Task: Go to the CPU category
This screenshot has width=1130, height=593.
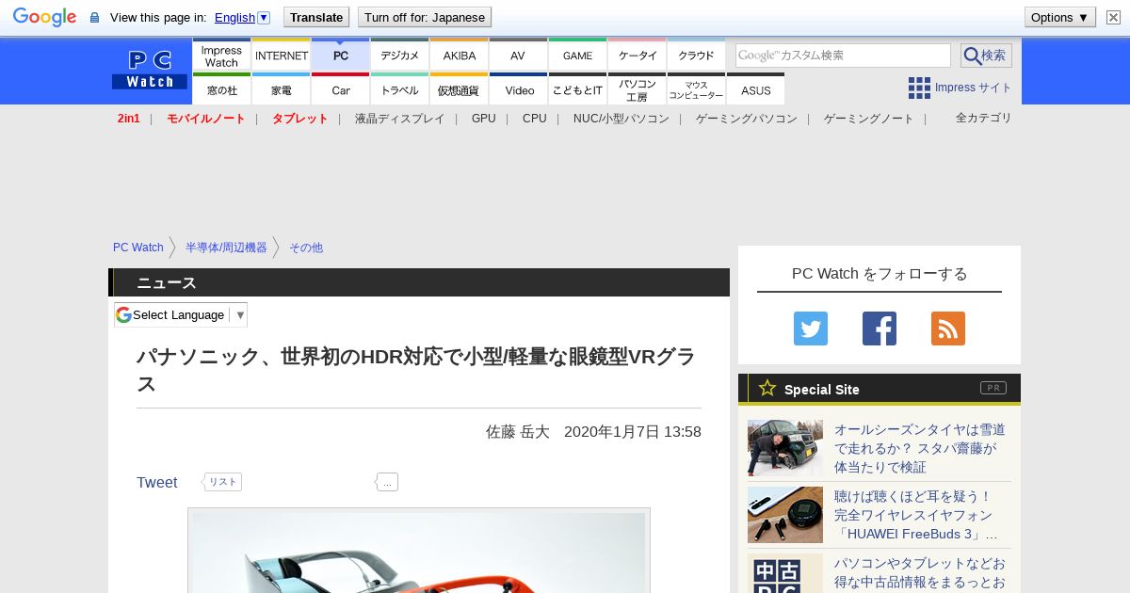Action: pyautogui.click(x=534, y=119)
